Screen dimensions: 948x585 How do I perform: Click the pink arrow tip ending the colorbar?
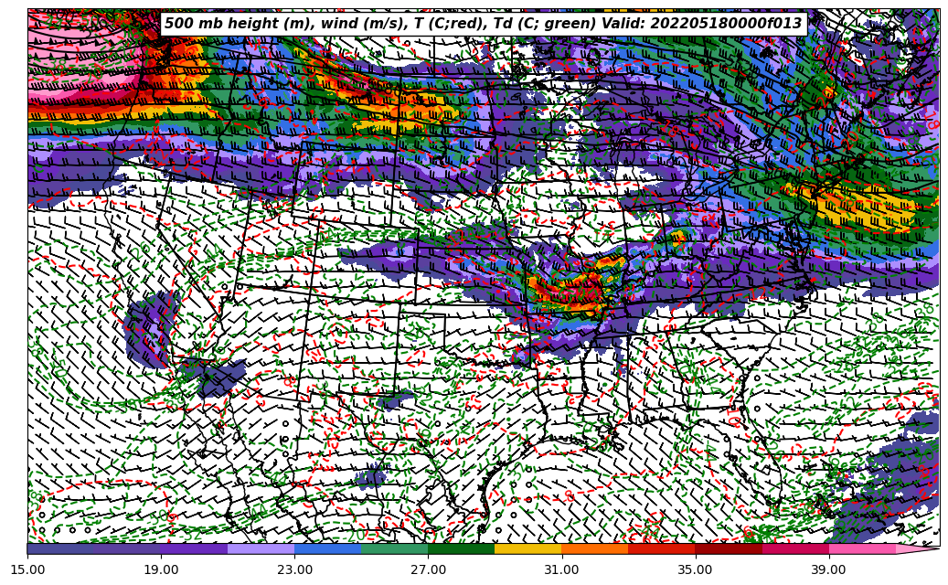(x=916, y=548)
